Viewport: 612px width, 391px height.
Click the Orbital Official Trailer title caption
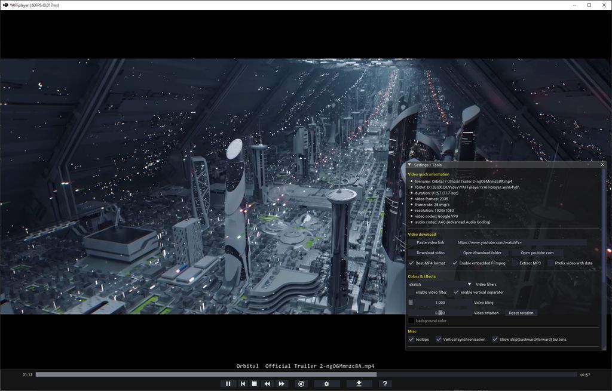point(305,366)
